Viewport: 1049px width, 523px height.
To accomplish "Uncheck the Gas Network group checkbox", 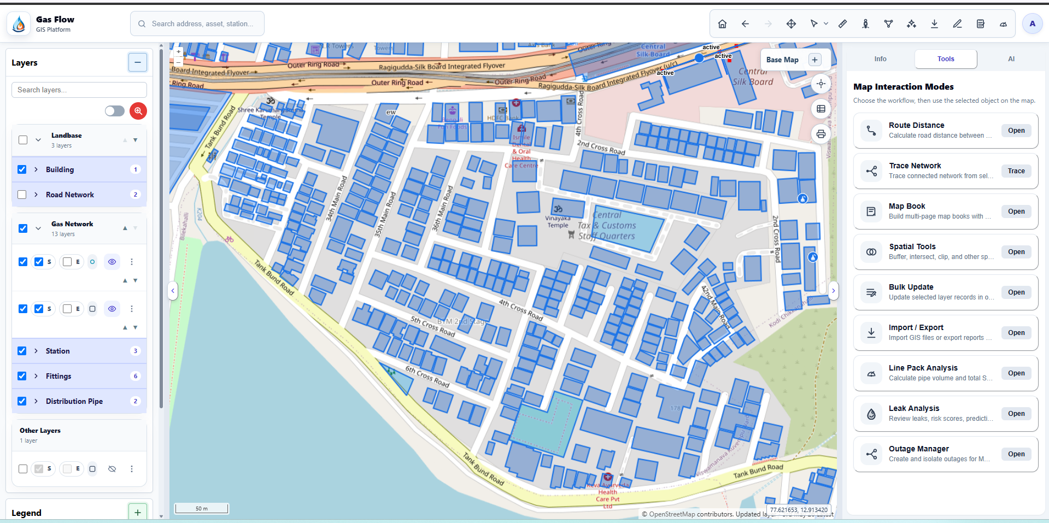I will (23, 228).
